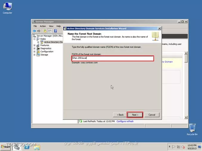Click the scroll down arrow in Server Manager pane
The height and width of the screenshot is (151, 202).
tap(186, 117)
